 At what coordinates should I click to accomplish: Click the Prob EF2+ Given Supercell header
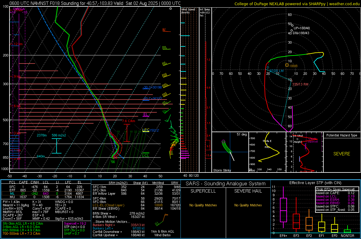[335, 189]
